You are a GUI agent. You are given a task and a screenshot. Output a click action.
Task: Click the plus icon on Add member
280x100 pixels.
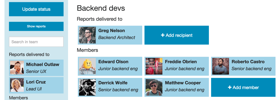230,87
